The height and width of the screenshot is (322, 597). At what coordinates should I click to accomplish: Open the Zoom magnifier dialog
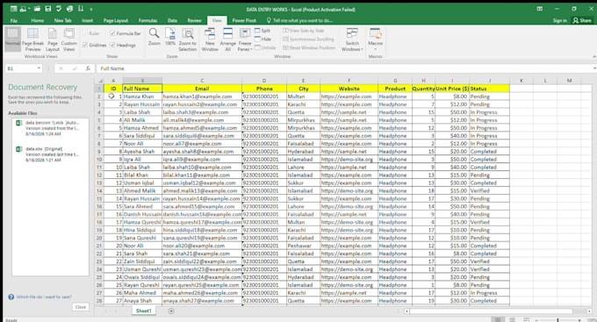[x=155, y=37]
